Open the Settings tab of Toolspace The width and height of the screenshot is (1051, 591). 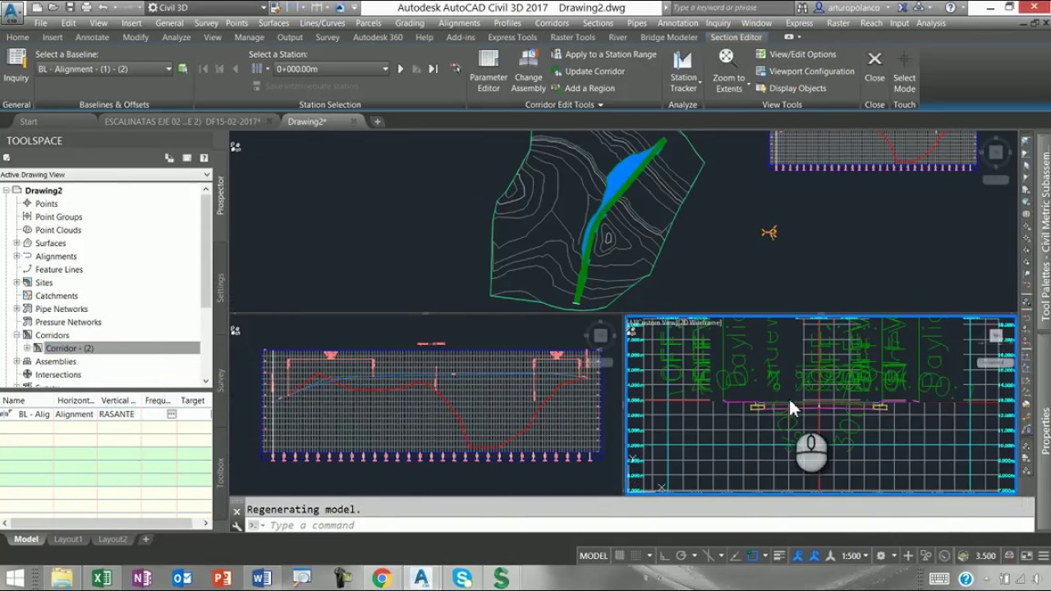[x=220, y=288]
